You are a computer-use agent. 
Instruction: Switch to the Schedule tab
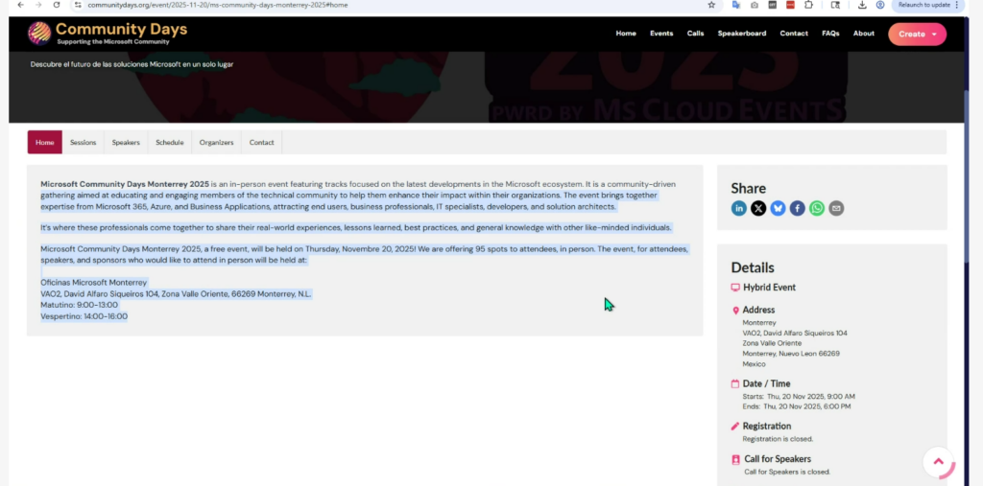tap(169, 142)
